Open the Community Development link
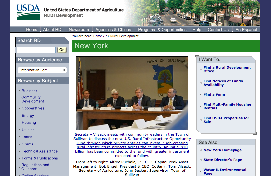The height and width of the screenshot is (176, 271). (x=33, y=99)
